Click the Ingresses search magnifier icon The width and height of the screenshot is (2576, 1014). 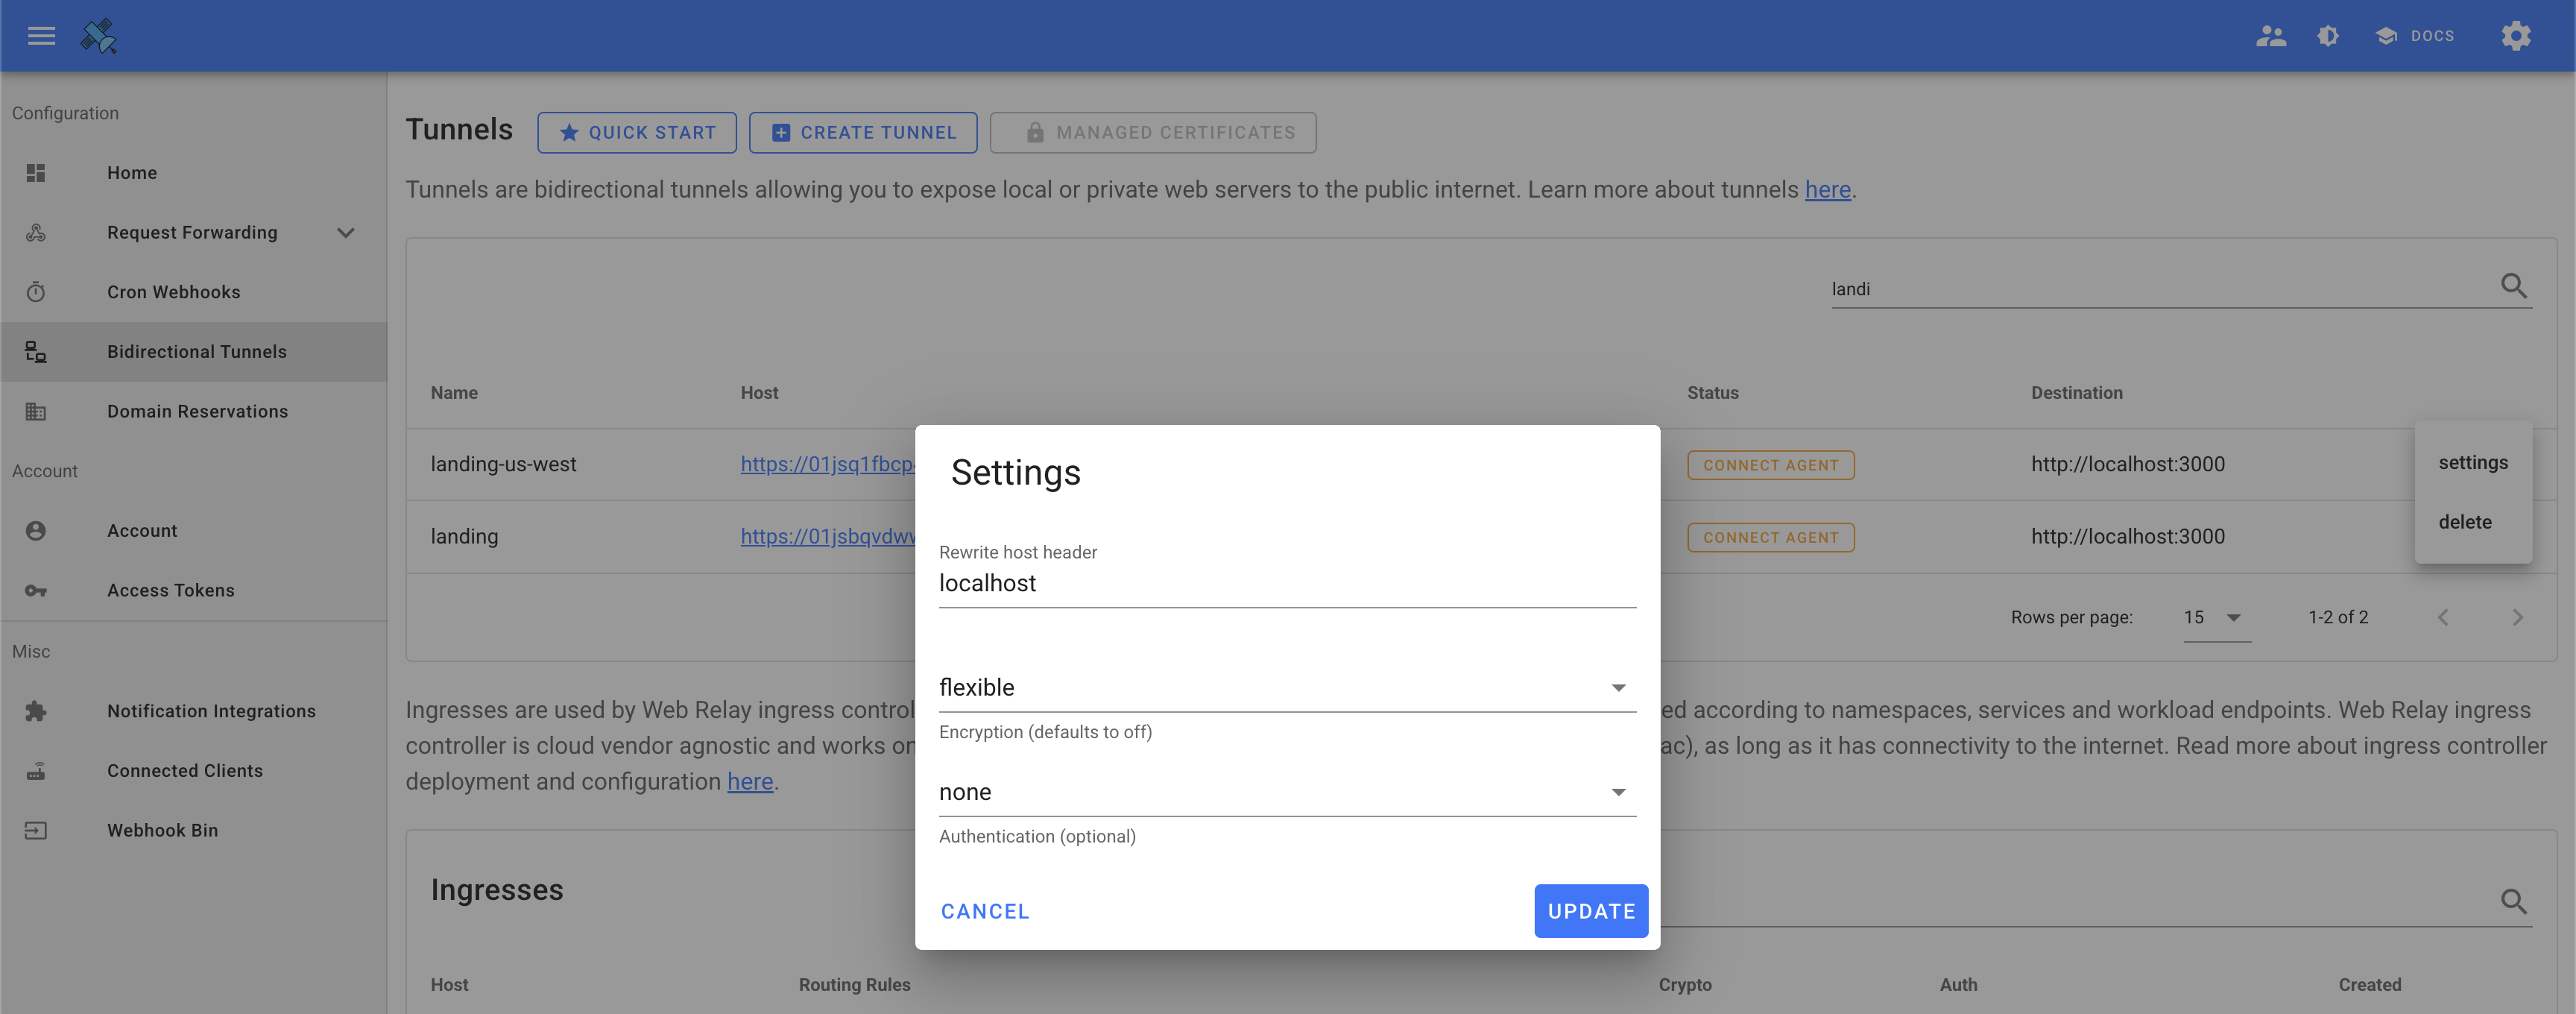click(x=2513, y=902)
